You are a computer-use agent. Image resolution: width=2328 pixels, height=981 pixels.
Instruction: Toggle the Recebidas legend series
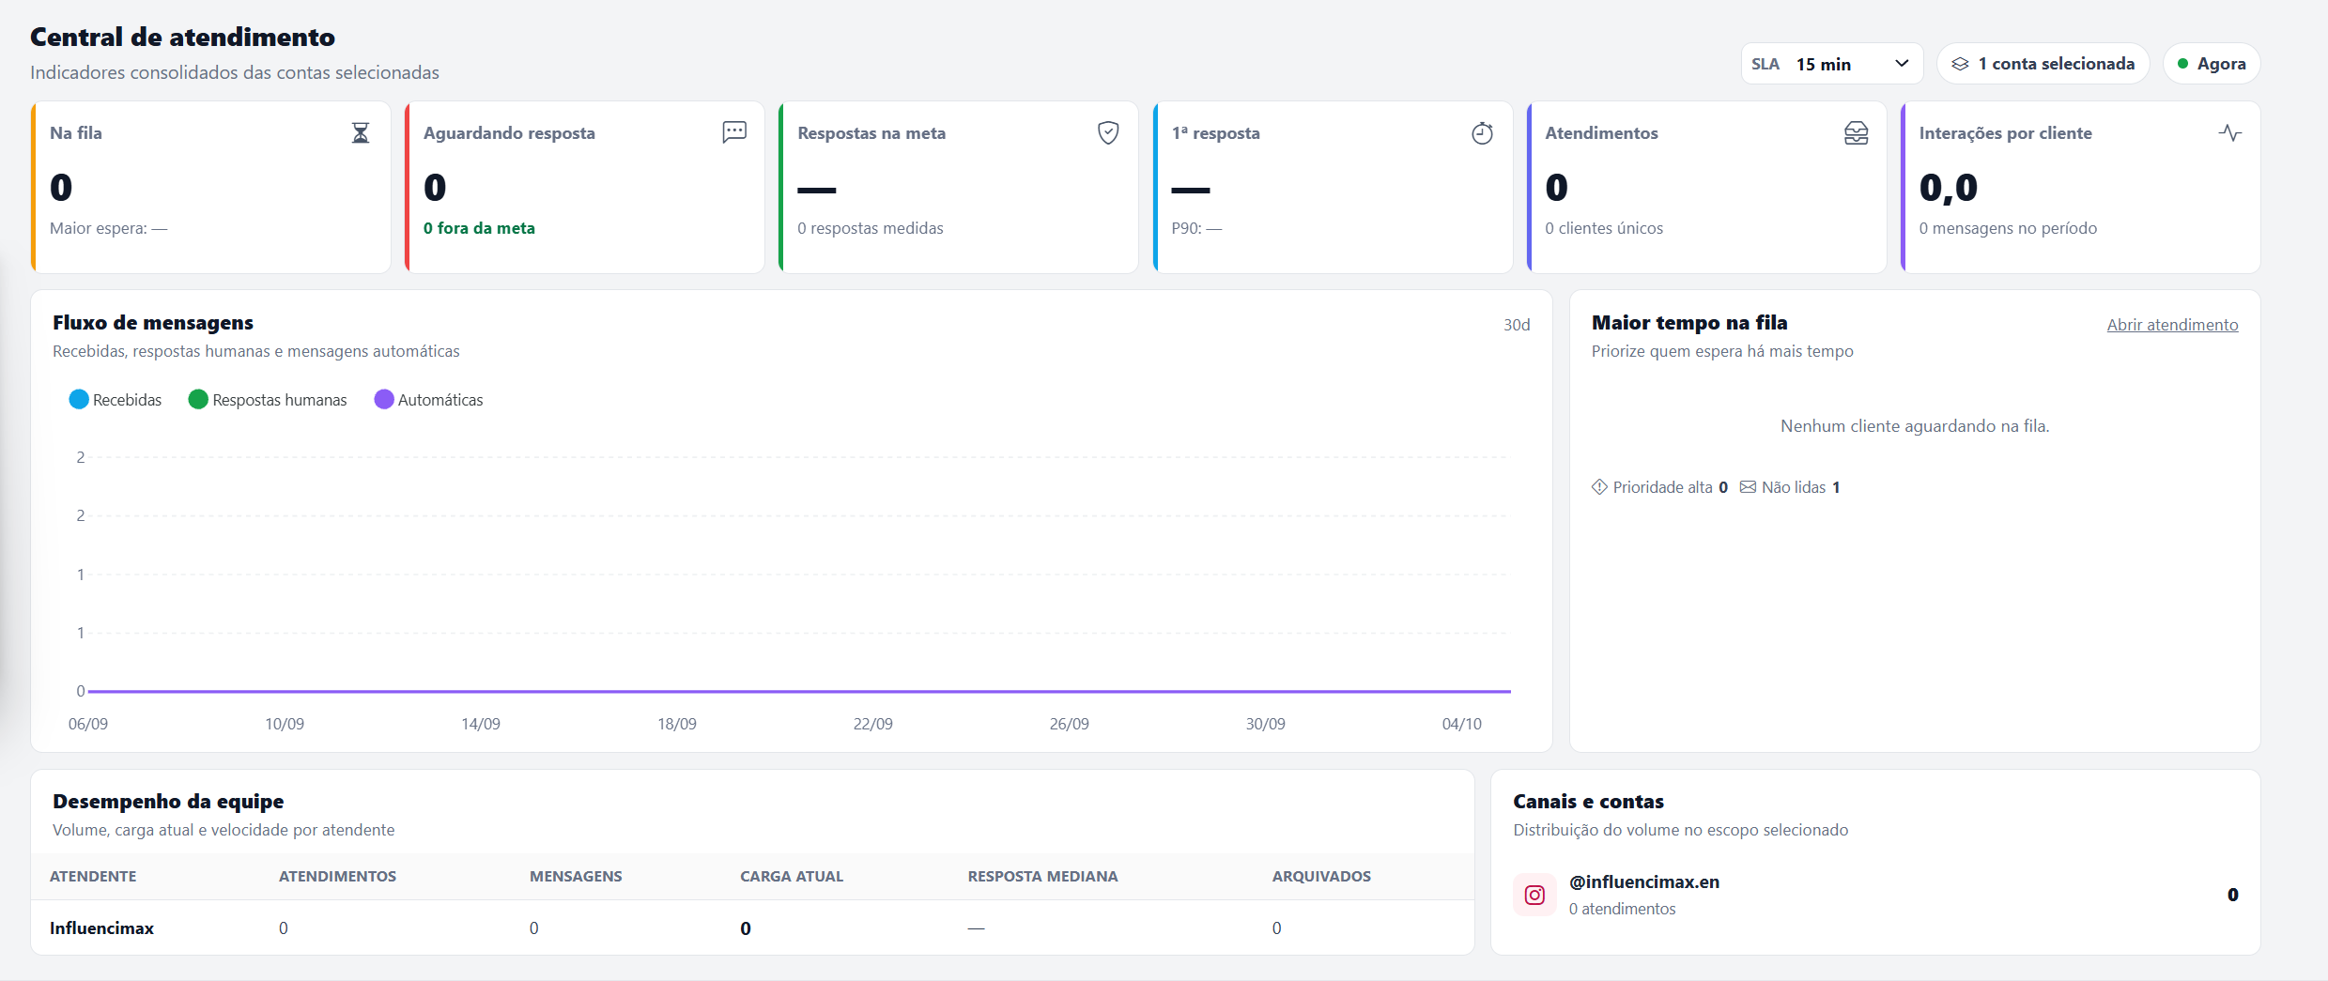pos(116,400)
